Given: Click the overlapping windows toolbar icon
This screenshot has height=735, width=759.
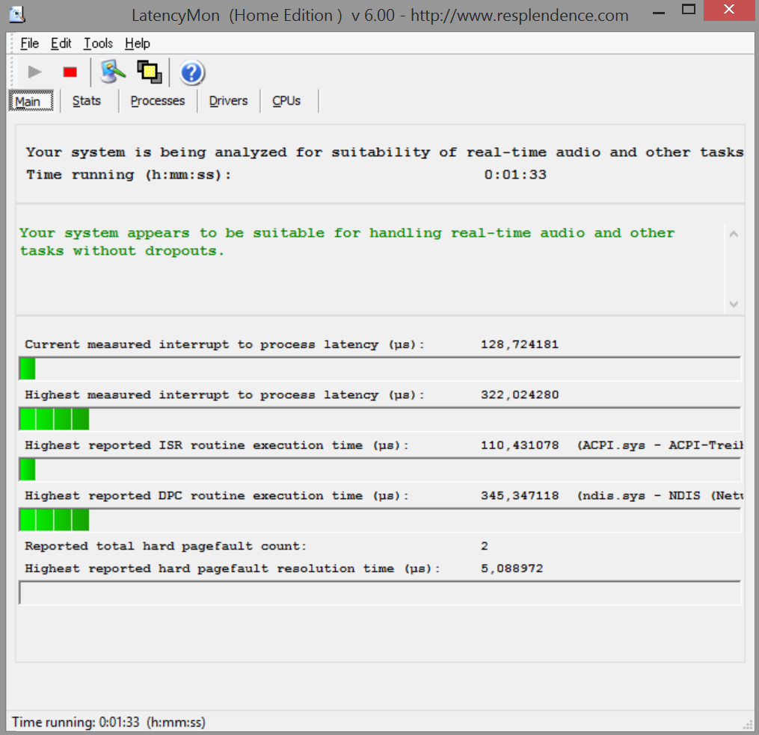Looking at the screenshot, I should point(149,72).
